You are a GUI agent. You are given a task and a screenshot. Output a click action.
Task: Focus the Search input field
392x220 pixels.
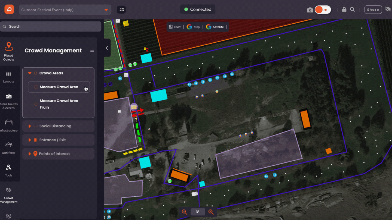51,27
